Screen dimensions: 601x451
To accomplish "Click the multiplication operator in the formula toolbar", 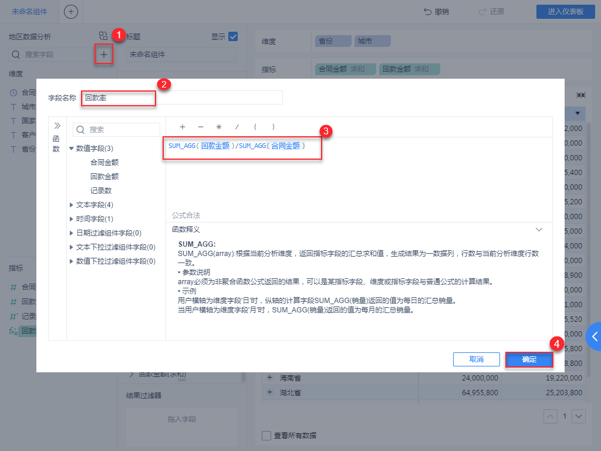I will (x=218, y=127).
